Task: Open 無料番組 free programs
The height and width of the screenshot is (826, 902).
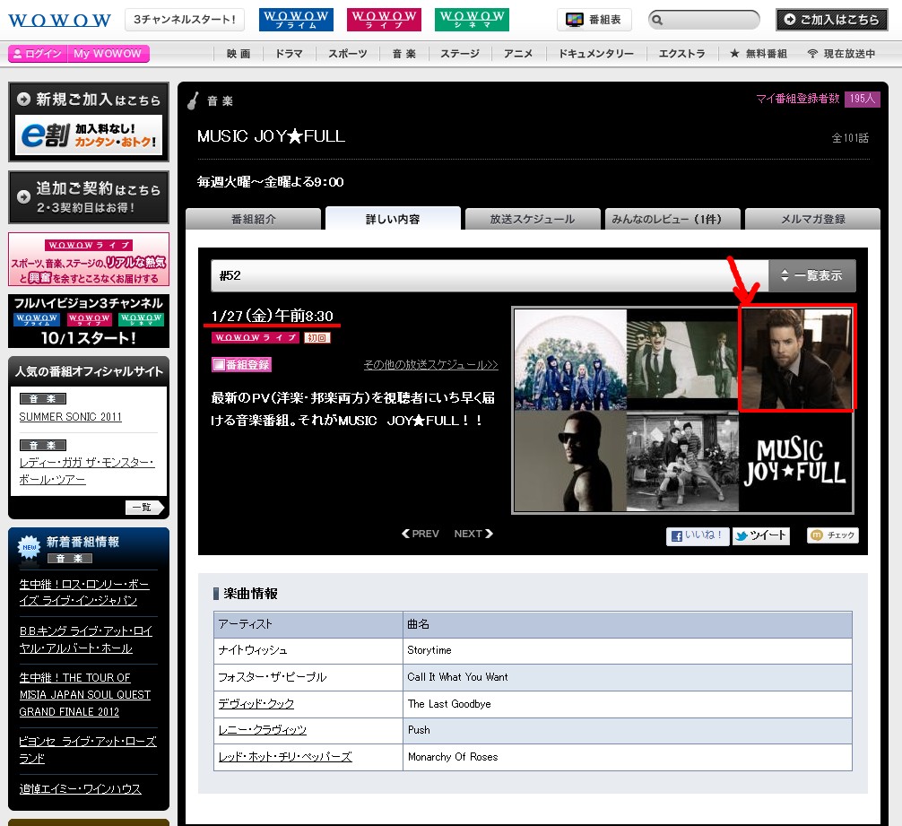Action: (x=759, y=54)
